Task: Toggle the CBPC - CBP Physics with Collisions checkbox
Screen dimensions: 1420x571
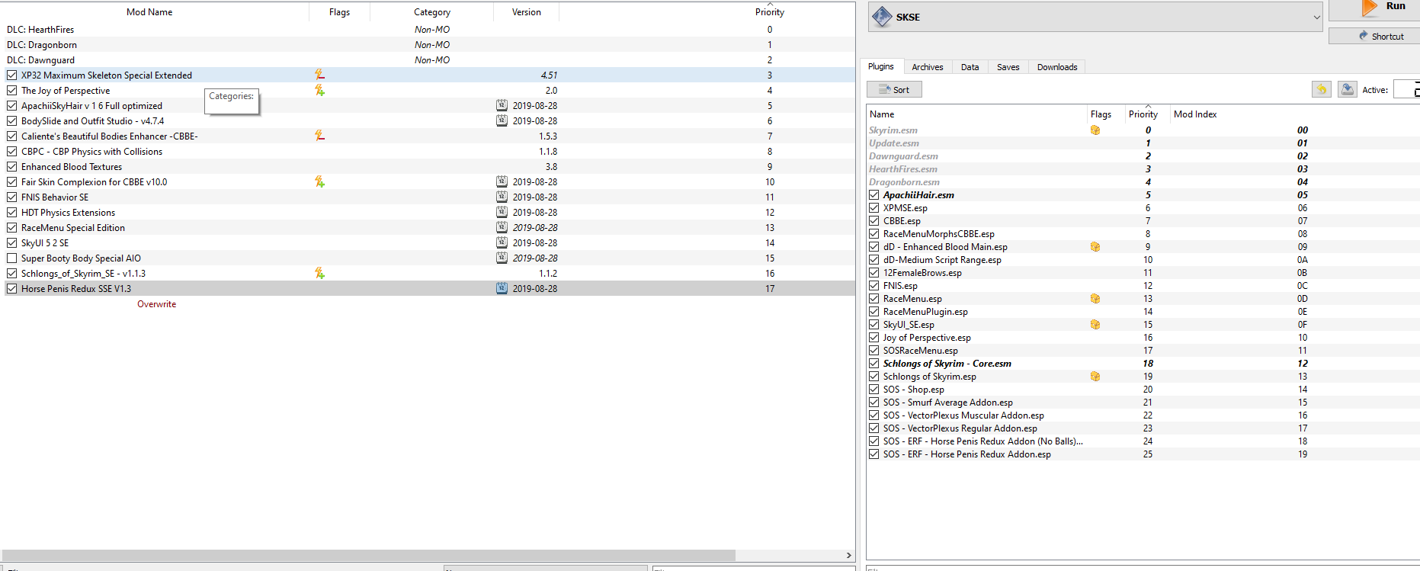Action: pyautogui.click(x=12, y=151)
